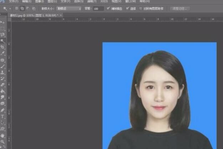
Task: Open the 文字(Y) menu
Action: click(x=66, y=1)
